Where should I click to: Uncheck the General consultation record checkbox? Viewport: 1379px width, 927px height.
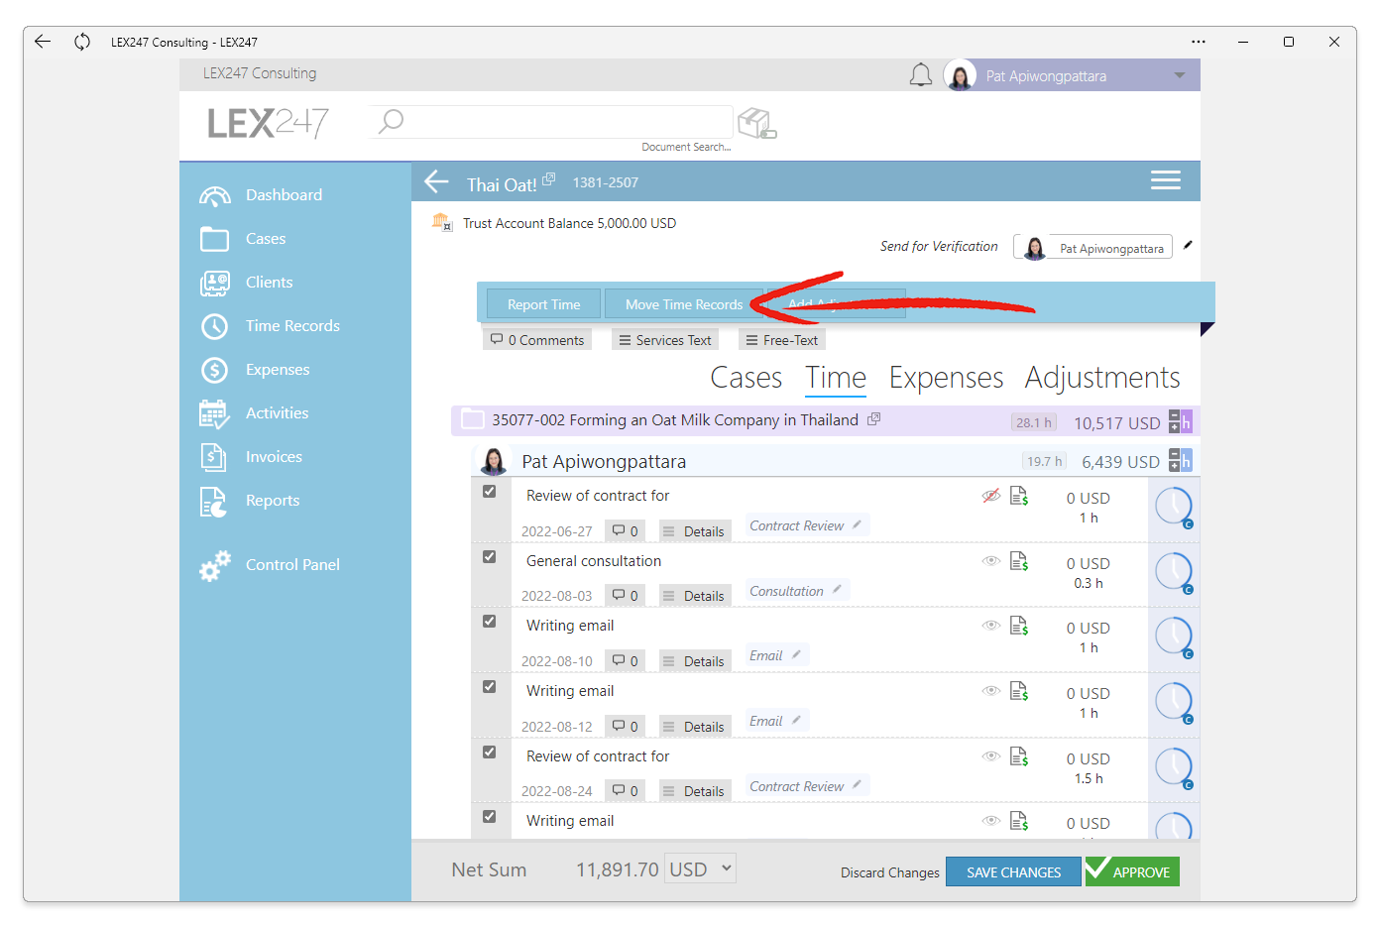(489, 557)
